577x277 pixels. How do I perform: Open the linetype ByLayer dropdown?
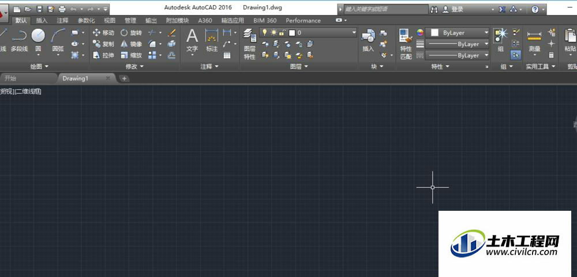click(458, 55)
